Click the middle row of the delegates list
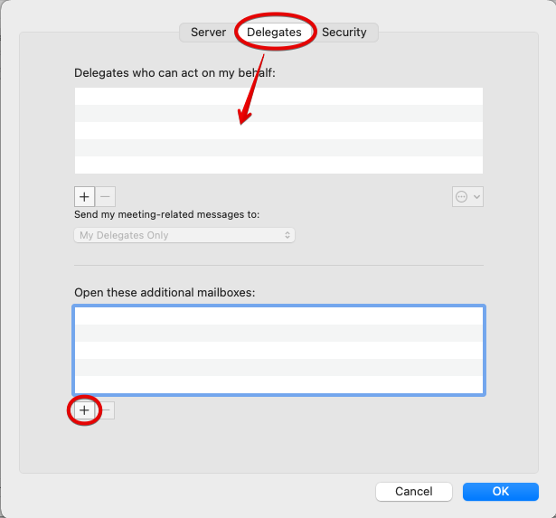Image resolution: width=556 pixels, height=518 pixels. (x=278, y=131)
